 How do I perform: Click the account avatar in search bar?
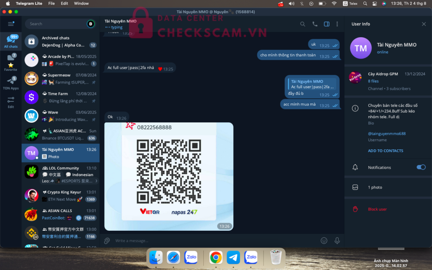[x=91, y=24]
